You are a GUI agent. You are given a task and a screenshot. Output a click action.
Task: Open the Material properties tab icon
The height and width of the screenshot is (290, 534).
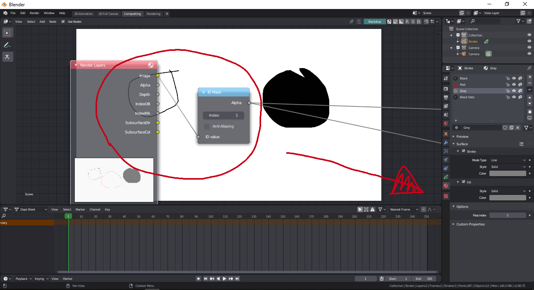click(x=446, y=186)
